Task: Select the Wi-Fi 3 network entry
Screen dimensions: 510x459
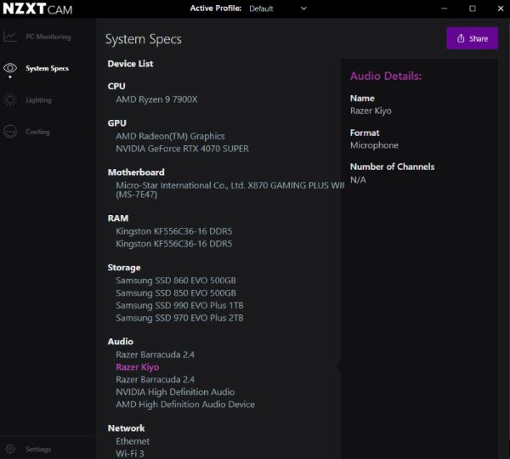Action: pos(130,453)
